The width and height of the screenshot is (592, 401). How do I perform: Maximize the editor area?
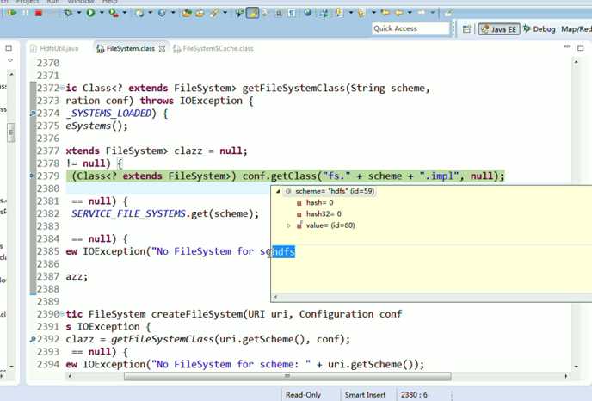pyautogui.click(x=581, y=48)
